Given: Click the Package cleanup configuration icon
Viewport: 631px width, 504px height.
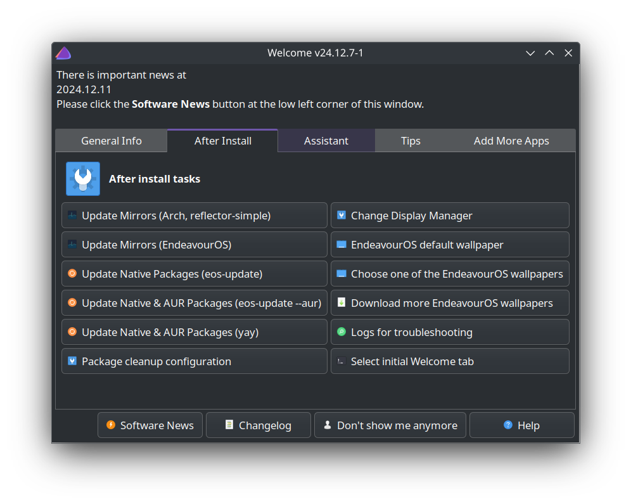Looking at the screenshot, I should coord(72,361).
